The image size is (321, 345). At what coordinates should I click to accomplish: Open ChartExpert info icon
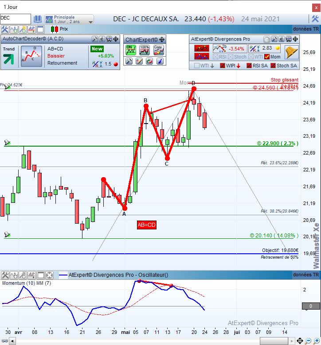[160, 61]
